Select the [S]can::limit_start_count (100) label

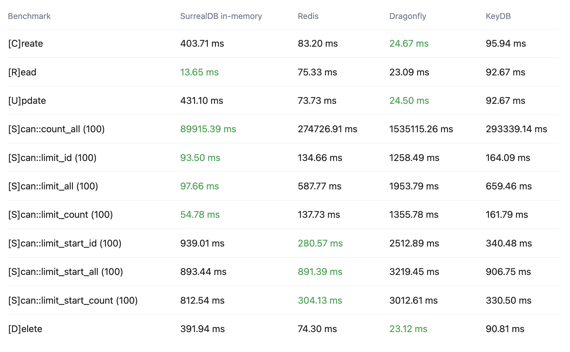pos(73,300)
